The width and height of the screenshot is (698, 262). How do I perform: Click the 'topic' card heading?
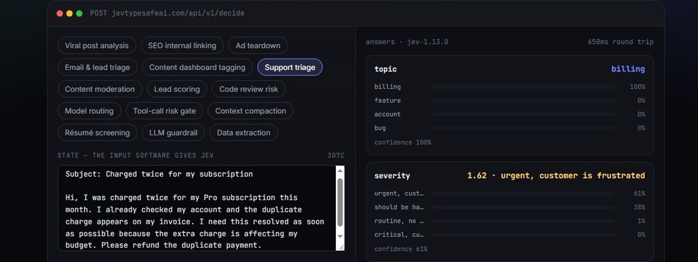(x=385, y=69)
